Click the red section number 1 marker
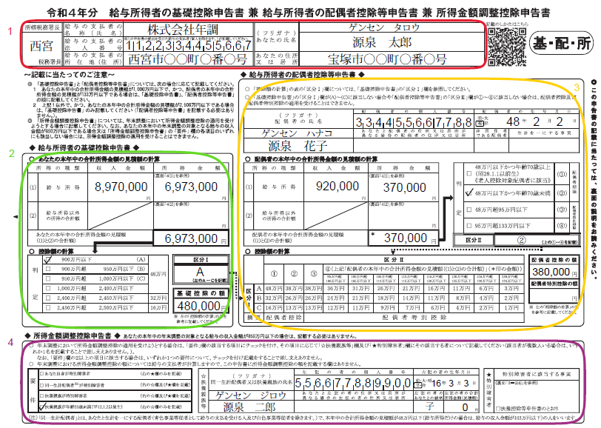 click(8, 31)
